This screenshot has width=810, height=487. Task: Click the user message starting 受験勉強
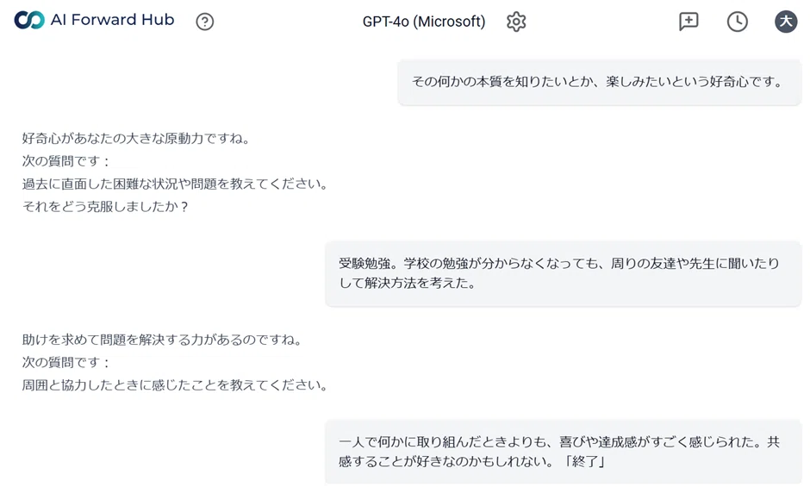[x=563, y=273]
